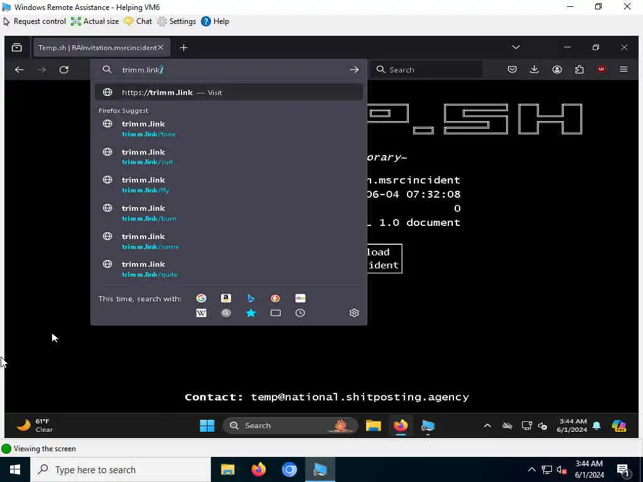
Task: Open the blue browser icon on local taskbar
Action: click(x=289, y=469)
